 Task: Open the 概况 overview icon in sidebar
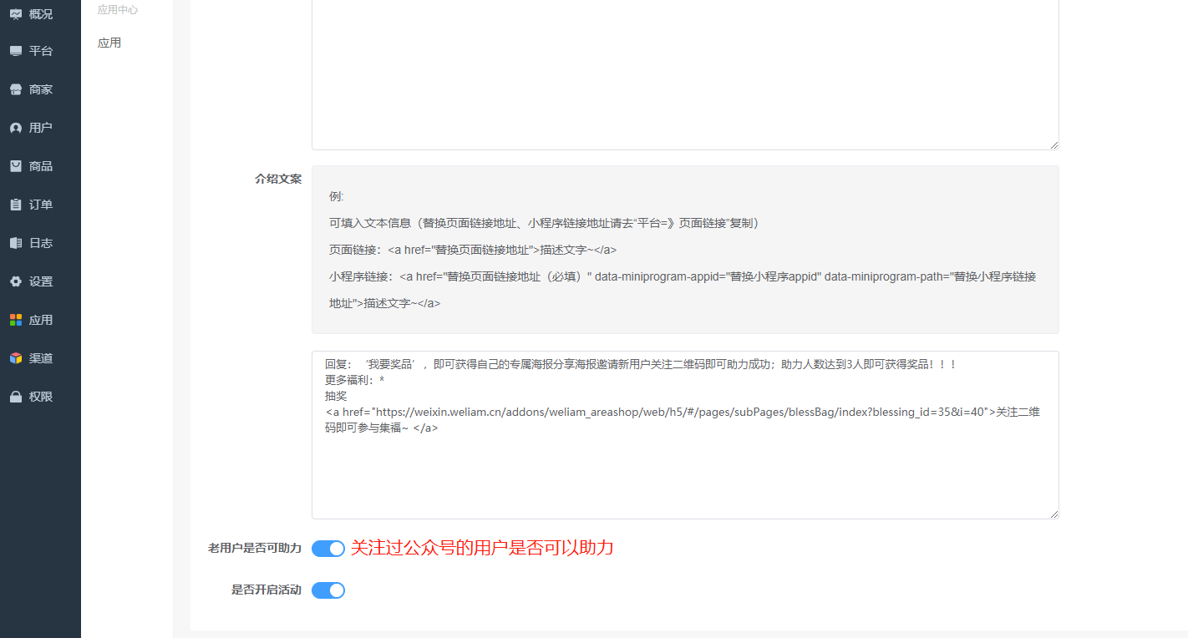[x=16, y=14]
